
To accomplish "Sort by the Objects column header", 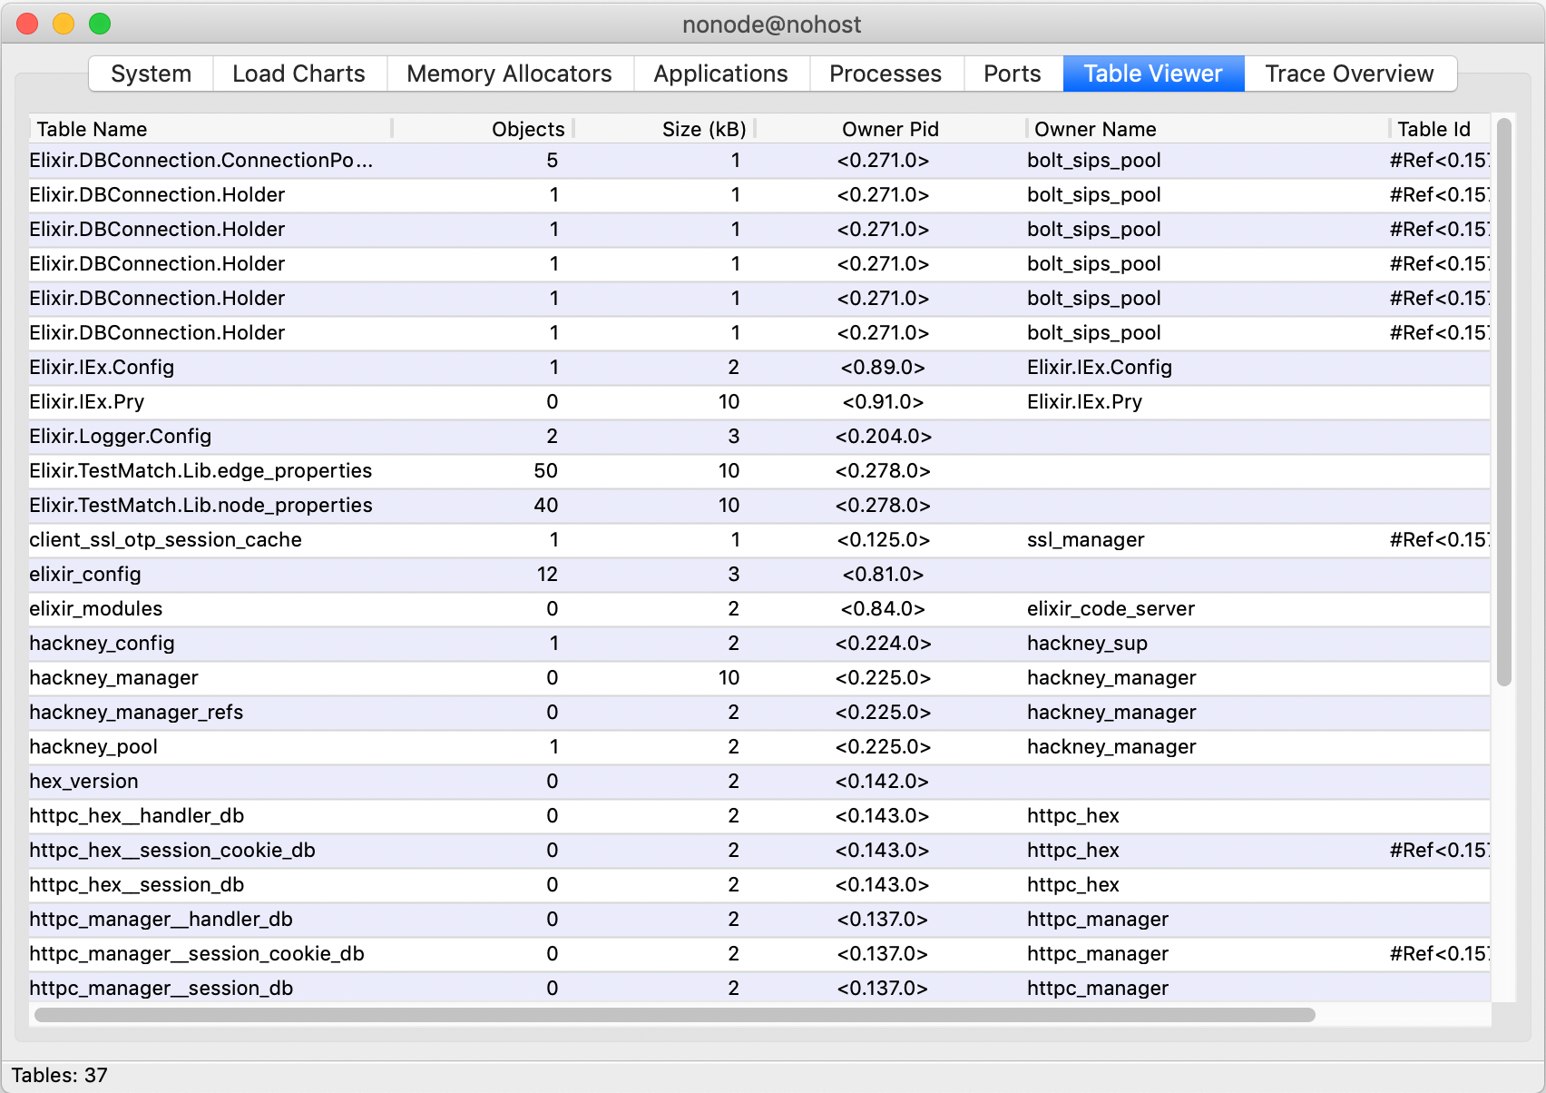I will [x=527, y=129].
